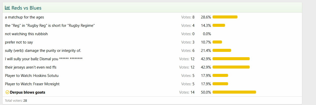Select the 'Rugby Regime' poll option
Viewport: 316px width, 105px height.
pyautogui.click(x=50, y=26)
